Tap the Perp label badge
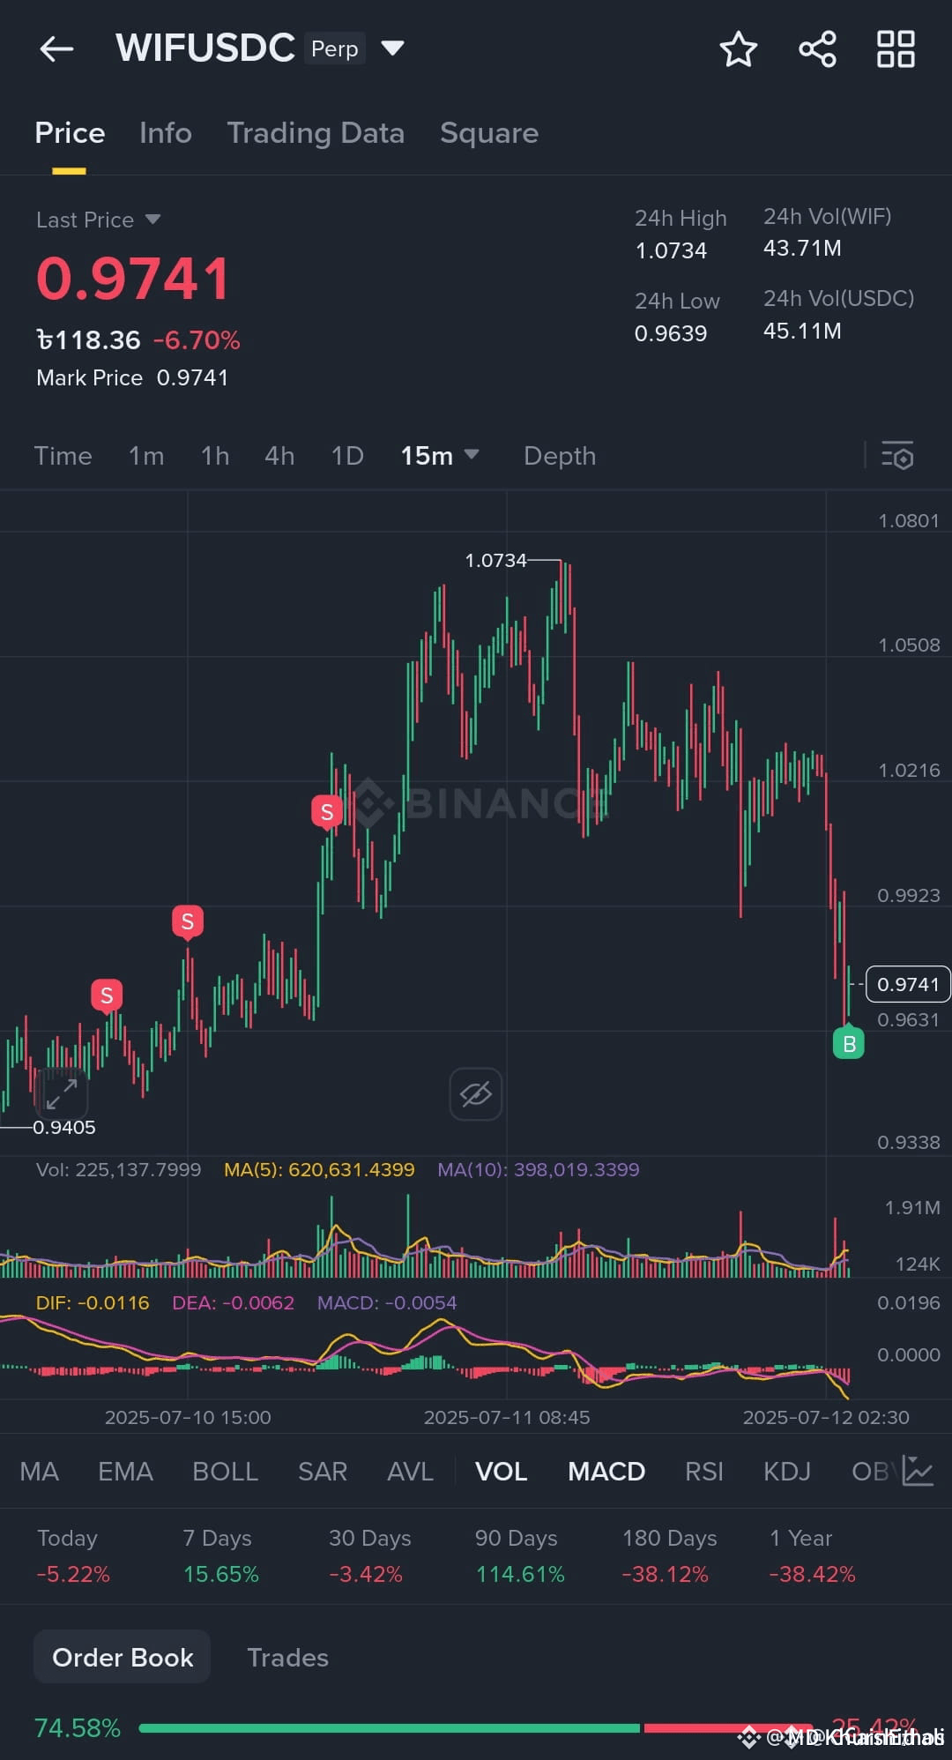Viewport: 952px width, 1760px height. point(335,48)
